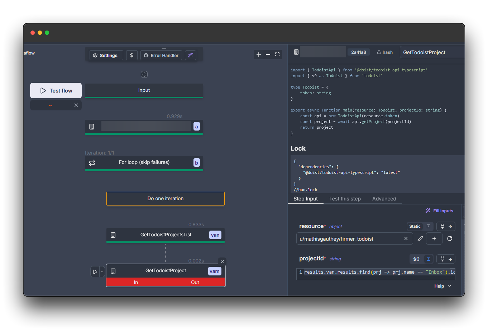Viewport: 488px width, 331px height.
Task: Click the loop icon on the For loop node
Action: click(x=92, y=163)
